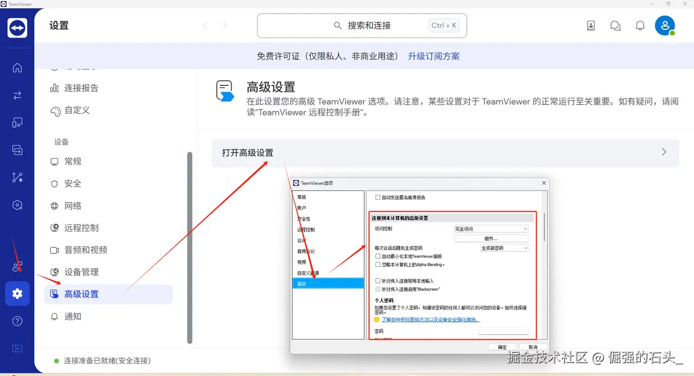Select highlighted 高级 in options dialog list
694x376 pixels.
point(328,283)
